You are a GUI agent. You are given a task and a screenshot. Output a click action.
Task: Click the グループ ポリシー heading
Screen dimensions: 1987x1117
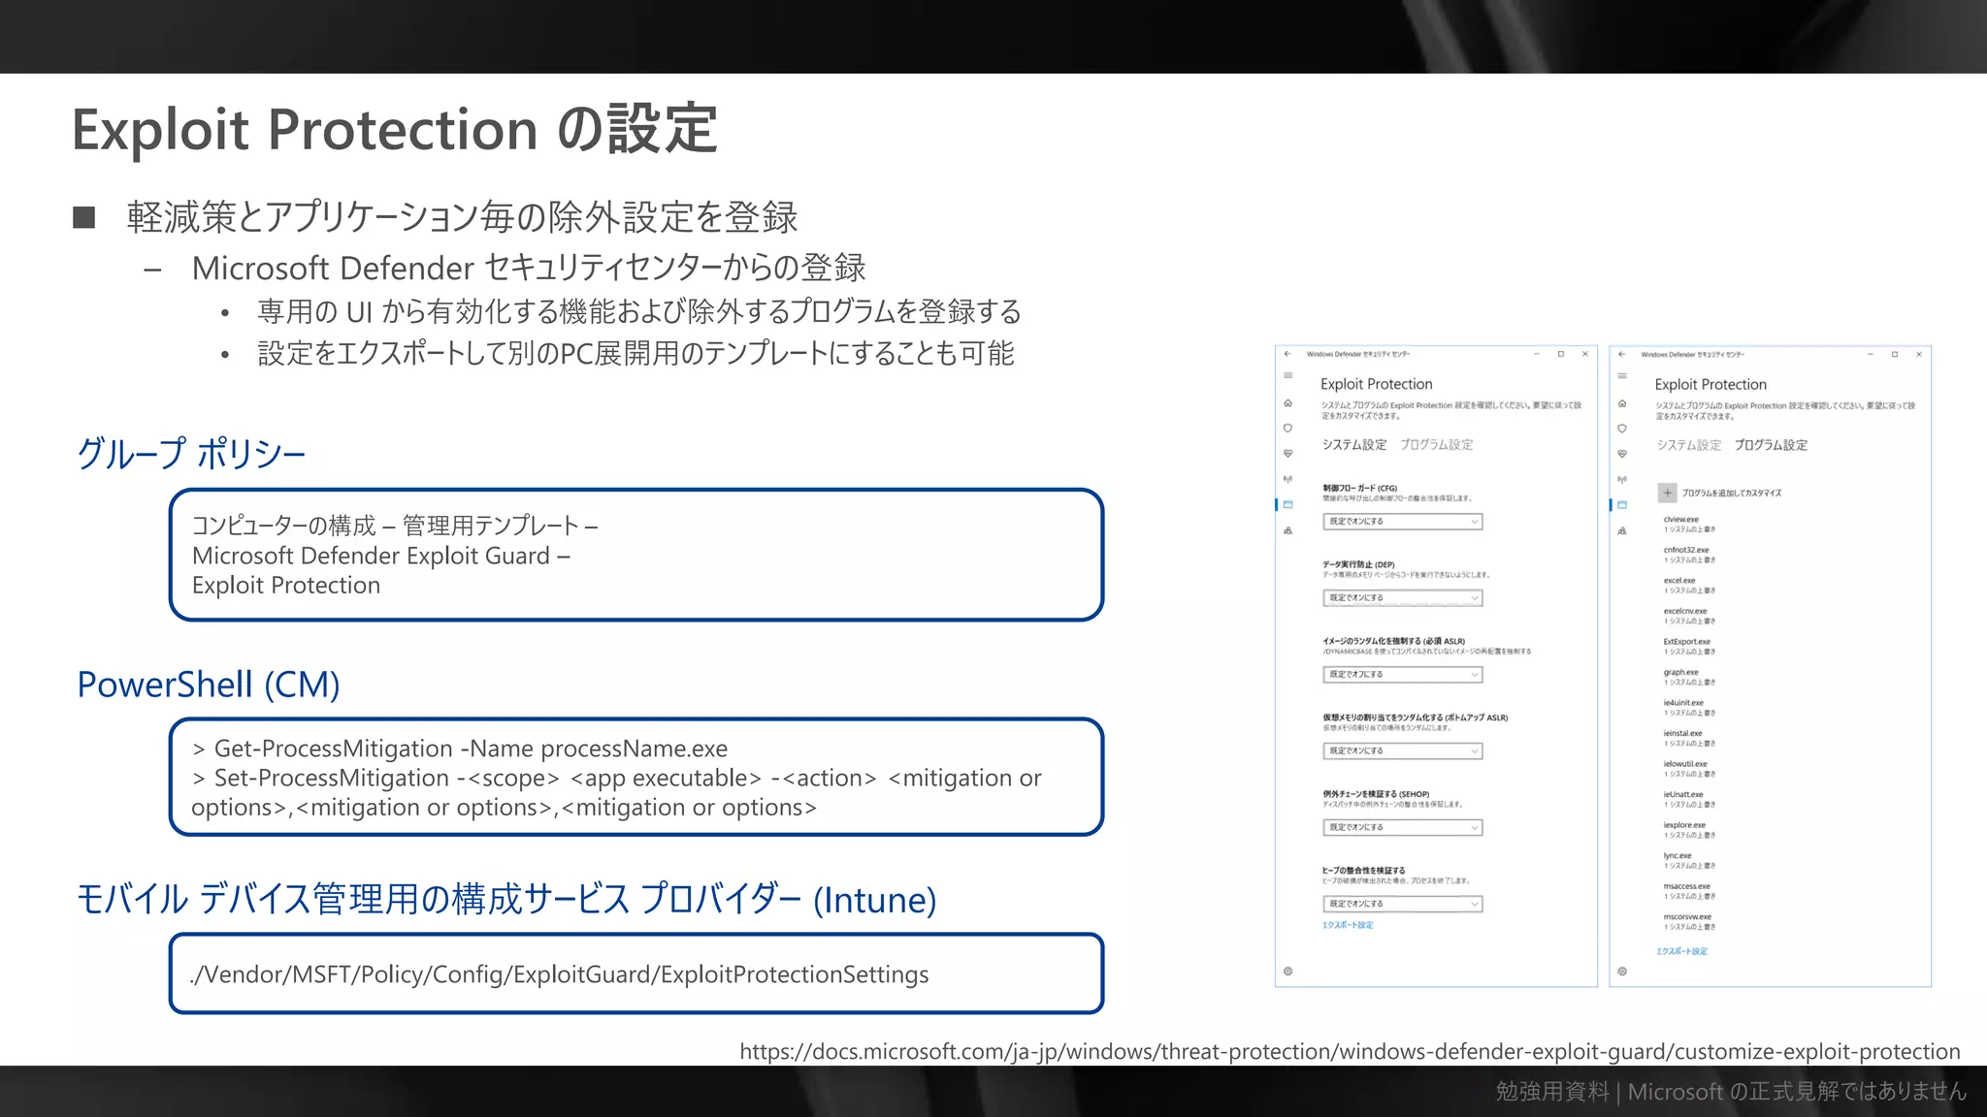click(x=191, y=453)
